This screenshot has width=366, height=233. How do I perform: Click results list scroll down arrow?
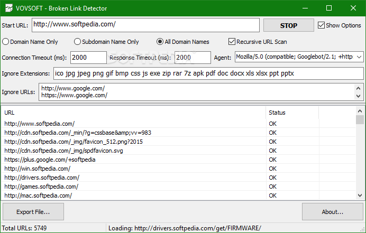[x=360, y=195]
